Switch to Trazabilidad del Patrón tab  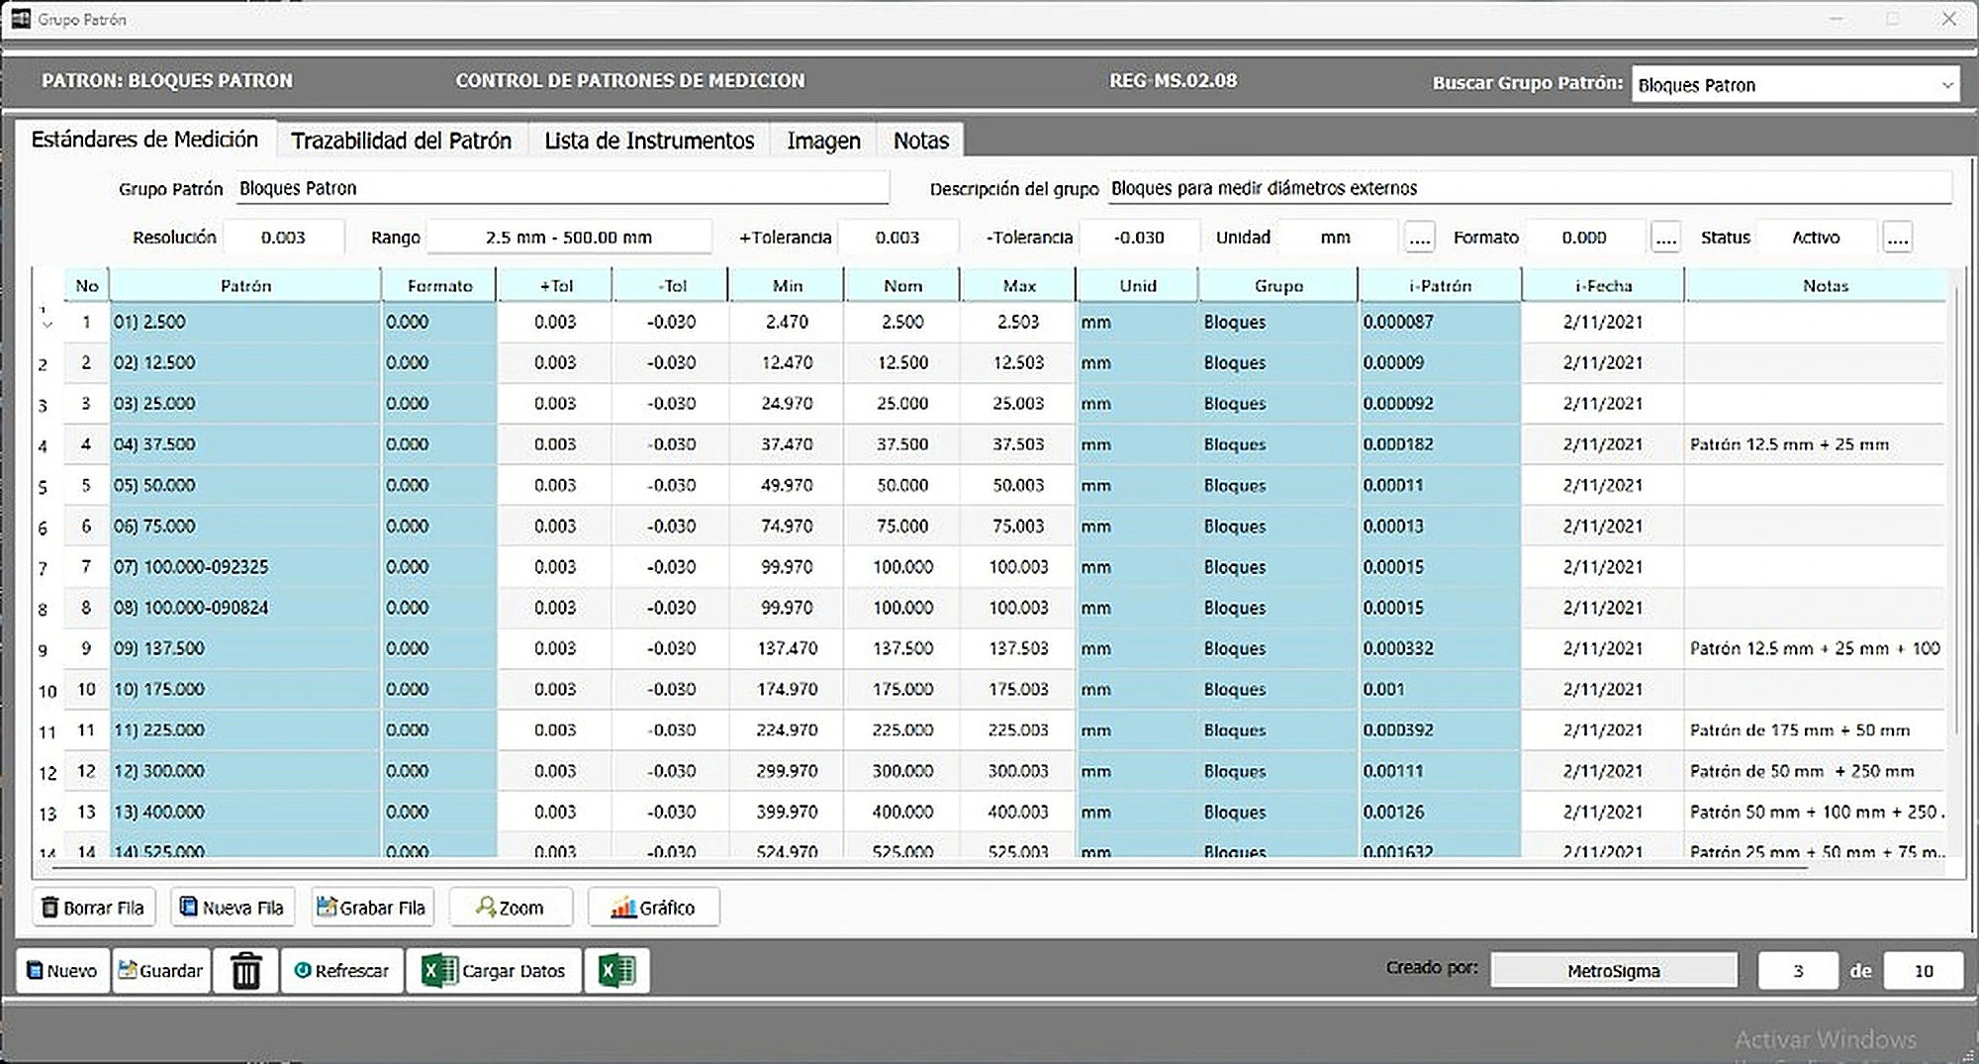401,141
